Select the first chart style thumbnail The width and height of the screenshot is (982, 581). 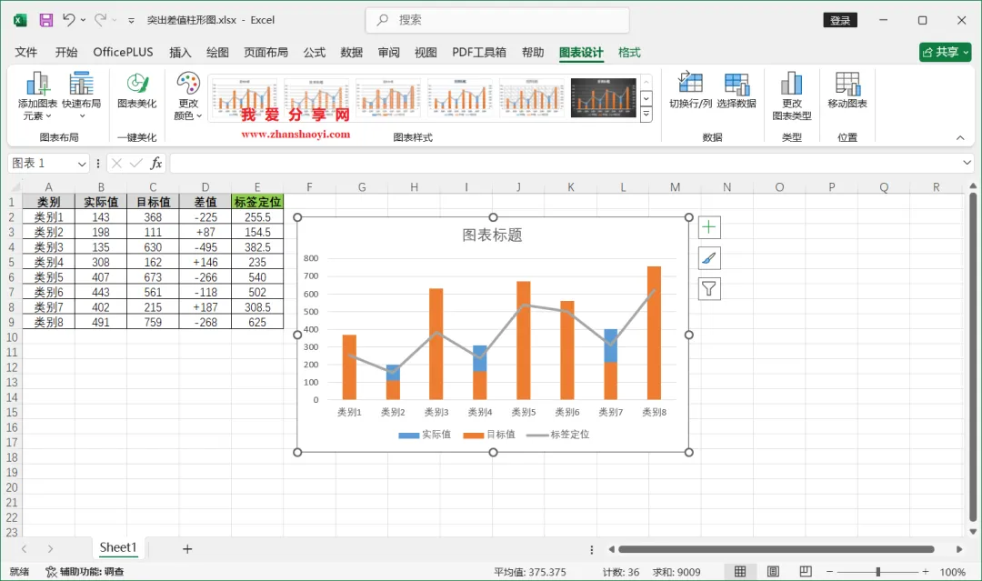coord(245,97)
